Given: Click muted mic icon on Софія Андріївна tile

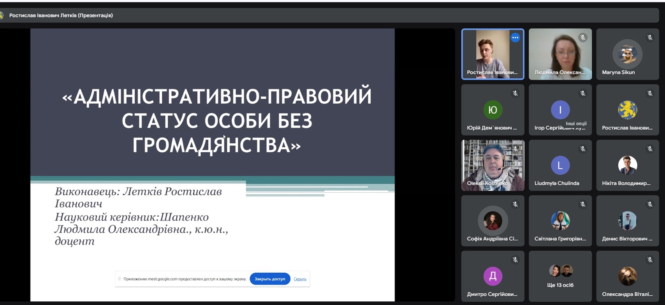Looking at the screenshot, I should click(x=515, y=205).
